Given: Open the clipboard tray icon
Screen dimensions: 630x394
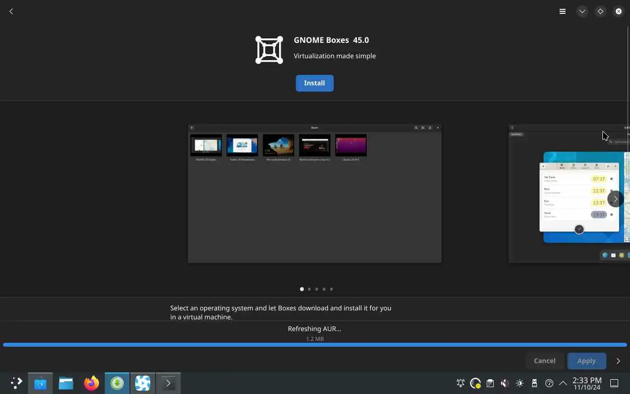Looking at the screenshot, I should coord(490,383).
